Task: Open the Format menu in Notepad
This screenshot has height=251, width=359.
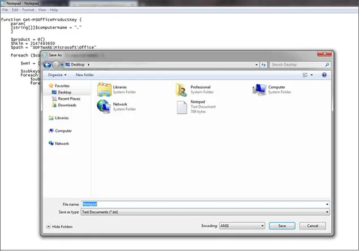Action: (28, 10)
